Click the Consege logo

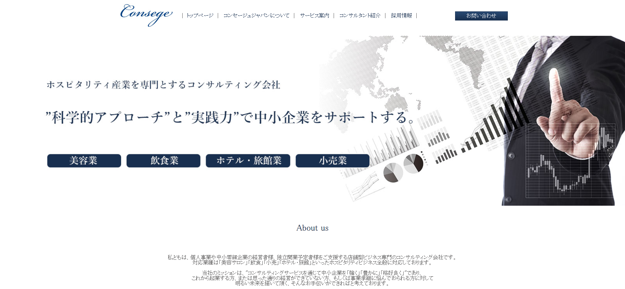146,15
